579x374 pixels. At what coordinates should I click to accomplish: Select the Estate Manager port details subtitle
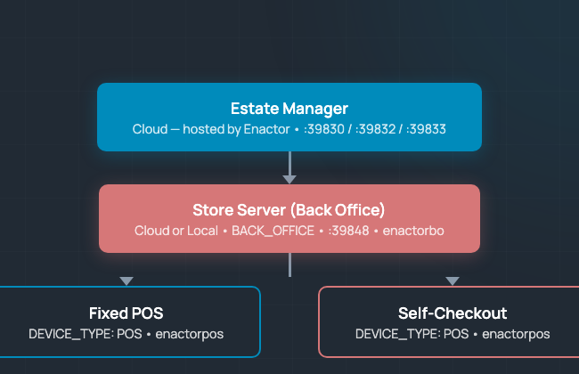[x=289, y=129]
